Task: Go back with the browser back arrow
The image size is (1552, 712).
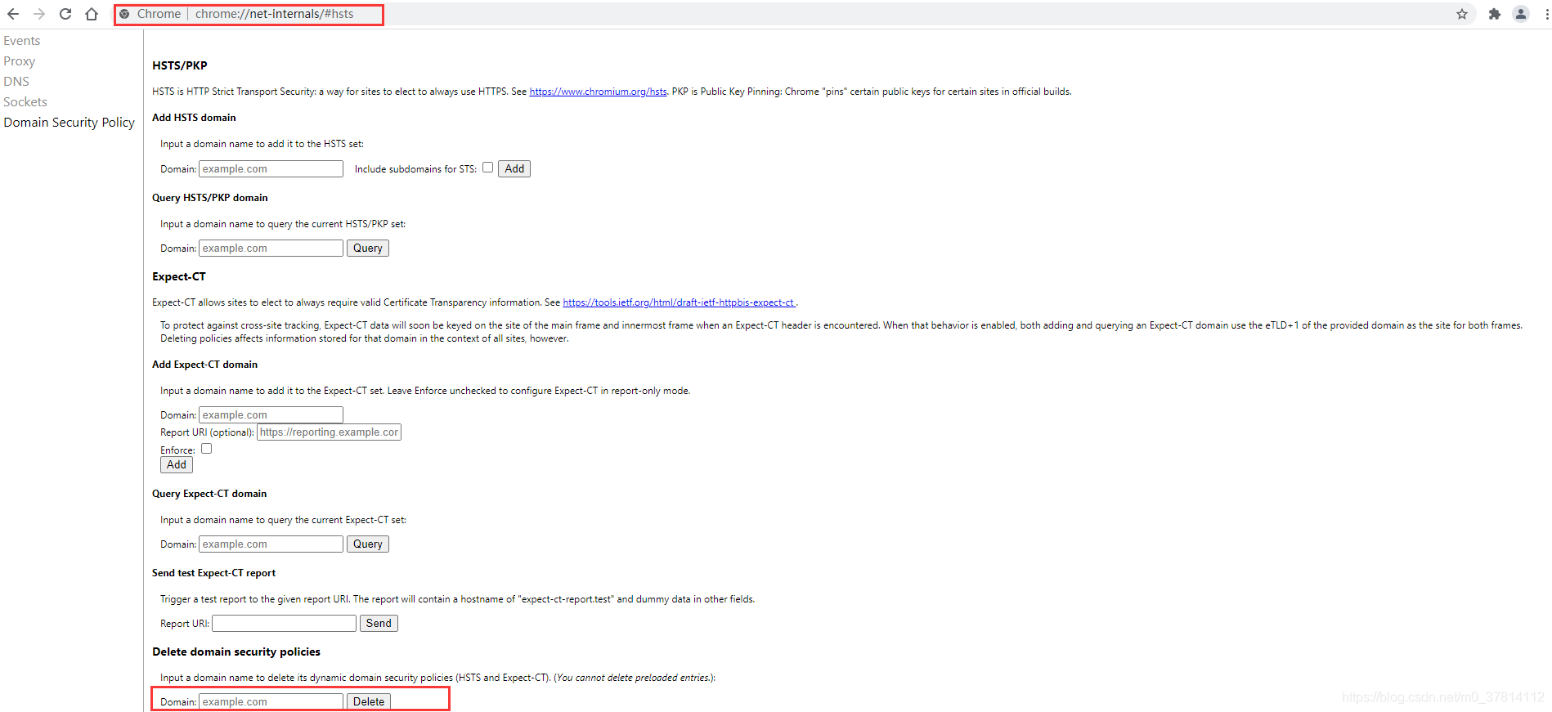Action: (x=13, y=14)
